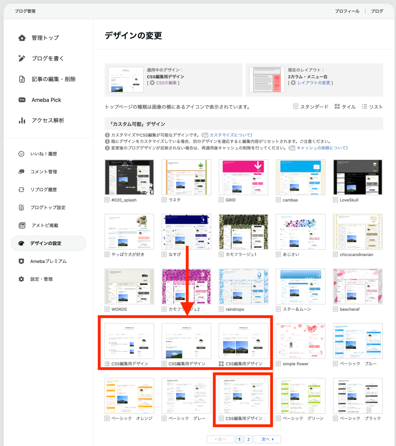The width and height of the screenshot is (396, 446).
Task: Go to next page with 次へ
Action: click(267, 439)
